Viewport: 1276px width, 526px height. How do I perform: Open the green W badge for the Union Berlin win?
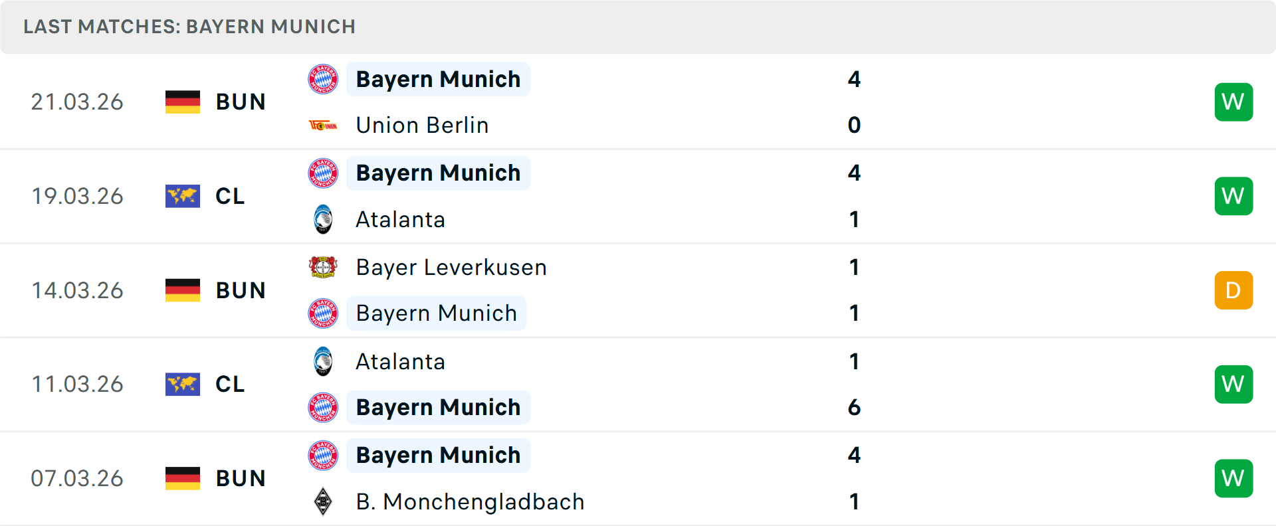1233,102
